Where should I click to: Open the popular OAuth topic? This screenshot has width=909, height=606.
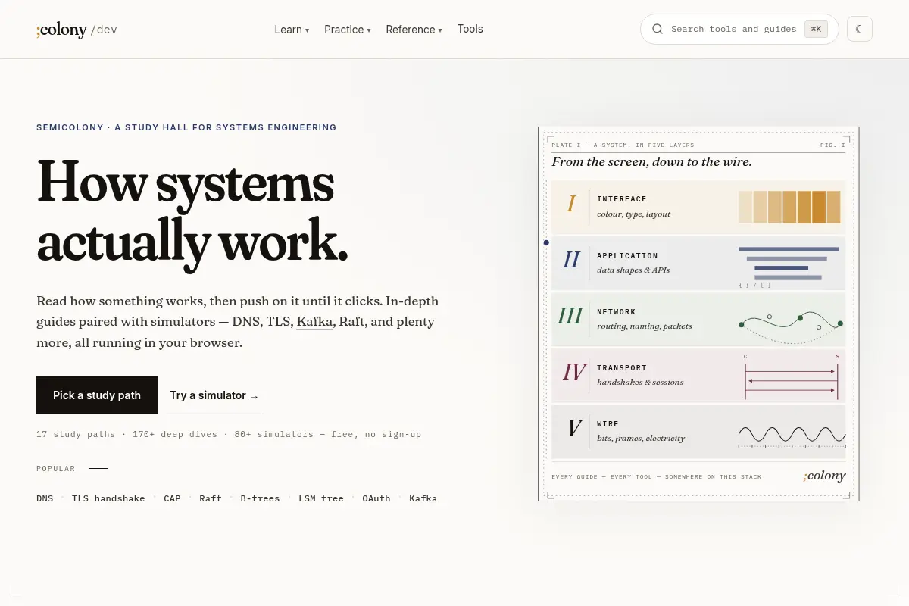pyautogui.click(x=376, y=498)
